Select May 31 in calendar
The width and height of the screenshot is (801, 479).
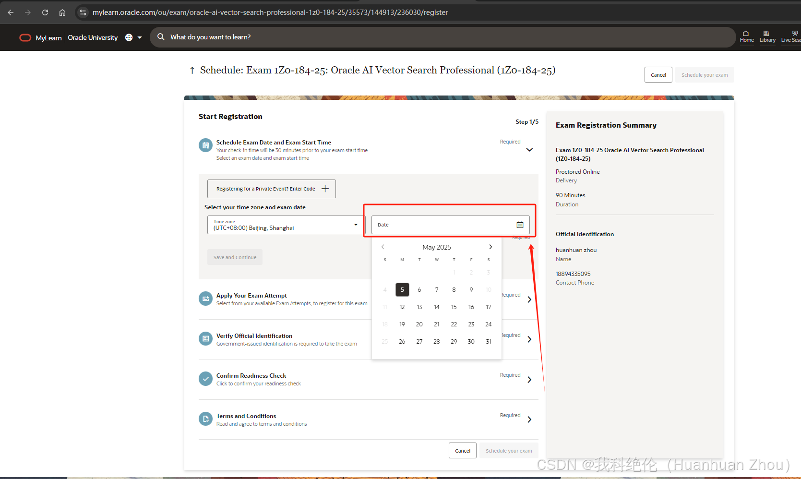point(489,342)
